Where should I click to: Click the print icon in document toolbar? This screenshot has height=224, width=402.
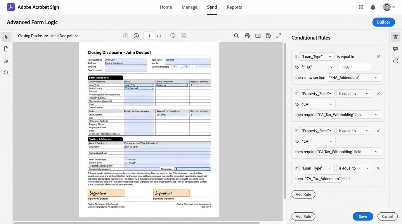(x=247, y=36)
